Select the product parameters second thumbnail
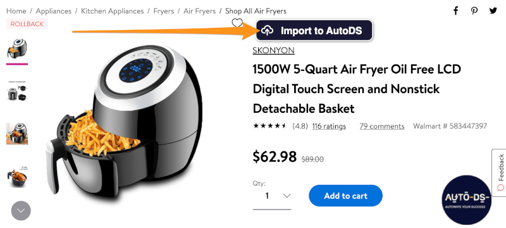 point(17,91)
